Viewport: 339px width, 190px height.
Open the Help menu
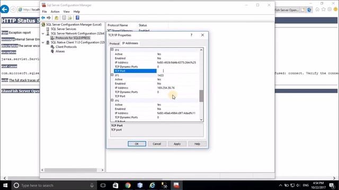(x=76, y=12)
